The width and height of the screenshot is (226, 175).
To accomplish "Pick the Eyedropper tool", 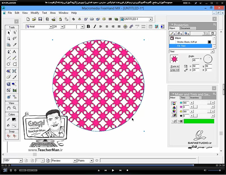I will 15,45.
